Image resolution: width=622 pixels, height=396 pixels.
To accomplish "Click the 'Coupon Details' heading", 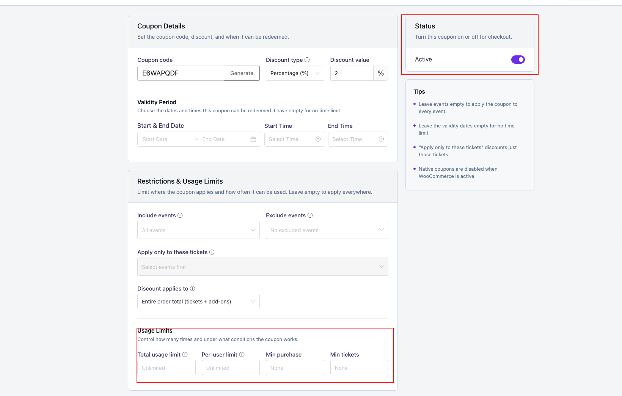I will click(x=161, y=26).
